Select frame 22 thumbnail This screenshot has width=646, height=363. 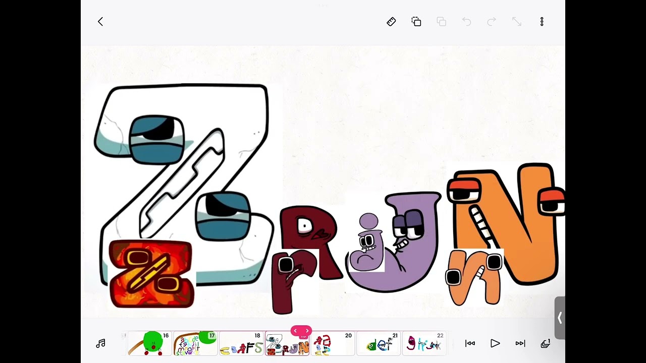click(x=424, y=343)
